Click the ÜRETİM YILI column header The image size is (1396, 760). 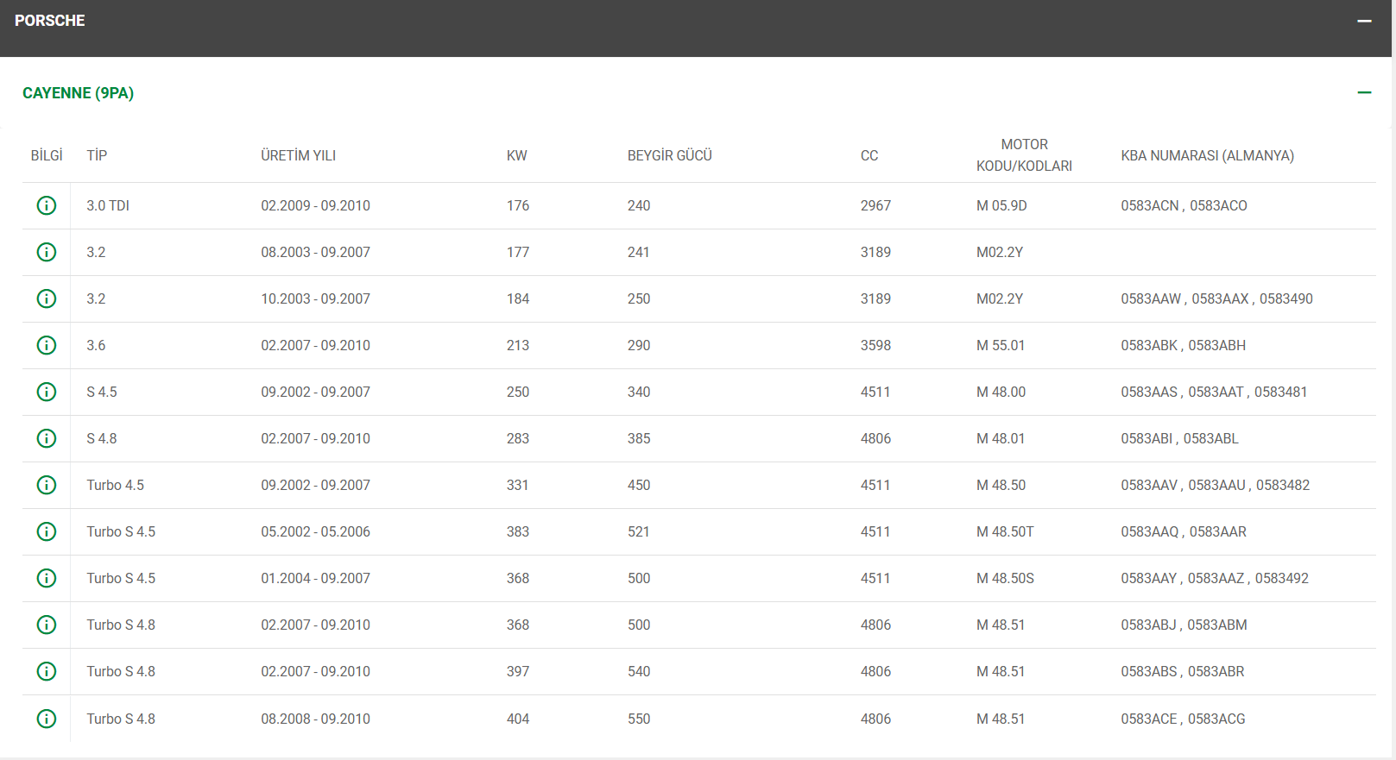coord(298,155)
